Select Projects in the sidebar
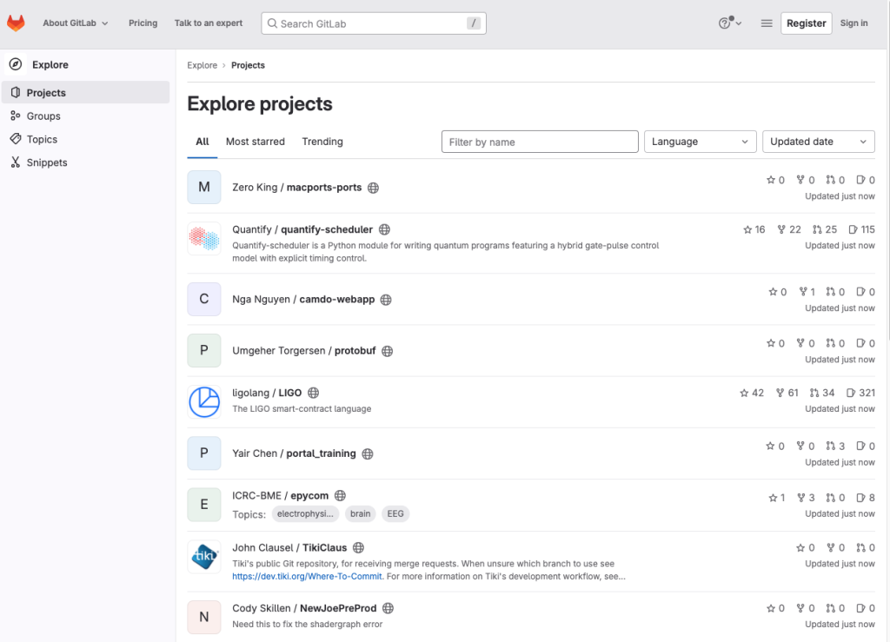The image size is (890, 642). pyautogui.click(x=86, y=92)
